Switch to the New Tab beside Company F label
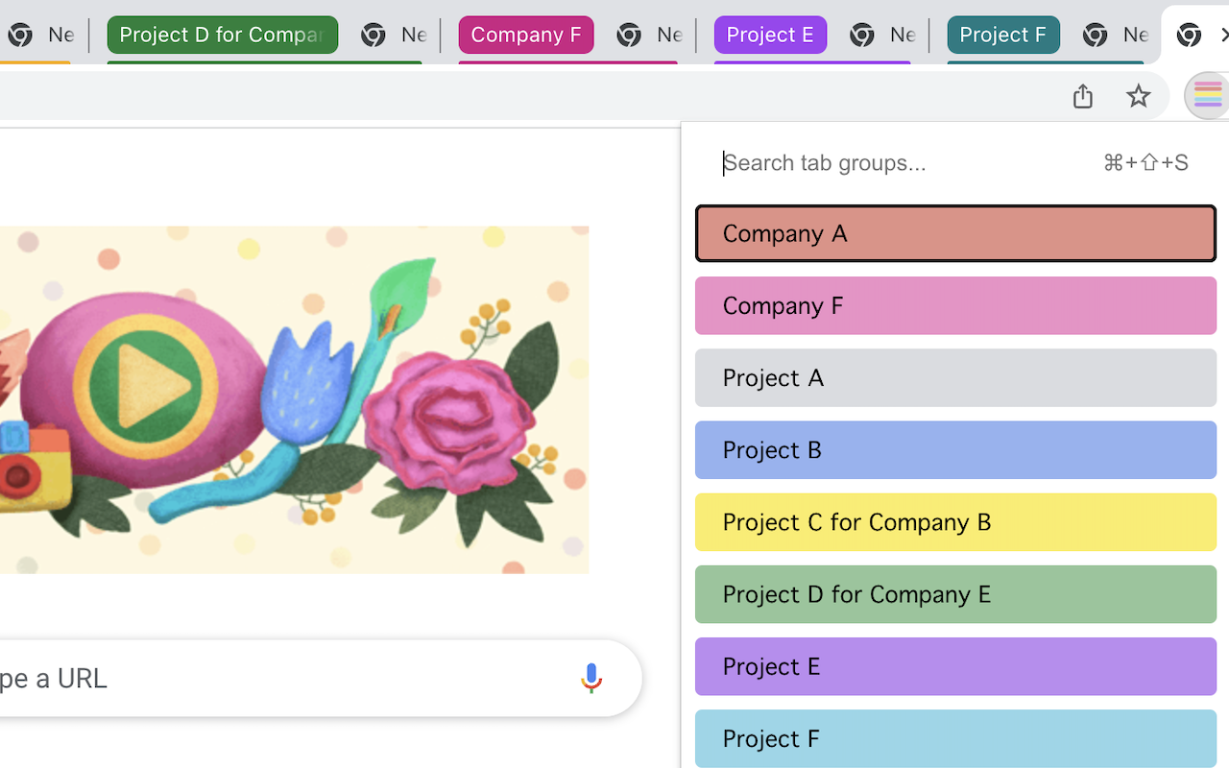1229x768 pixels. 649,35
